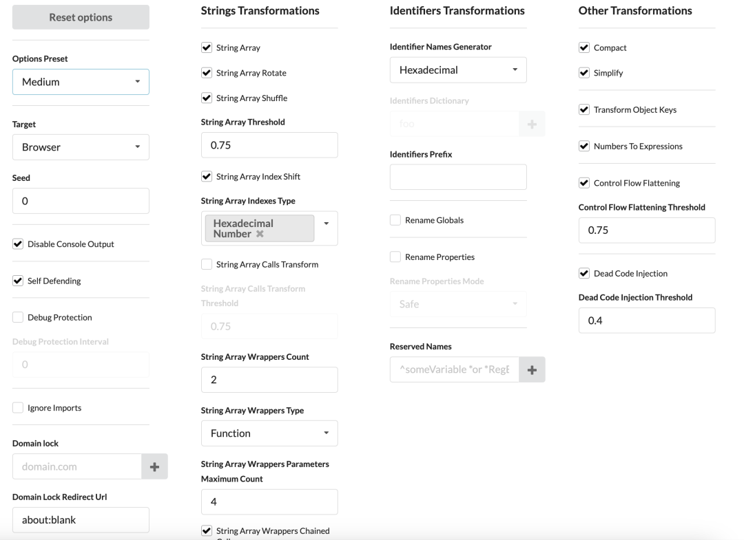Image resolution: width=744 pixels, height=540 pixels.
Task: Click plus icon next to Reserved Names
Action: 532,369
